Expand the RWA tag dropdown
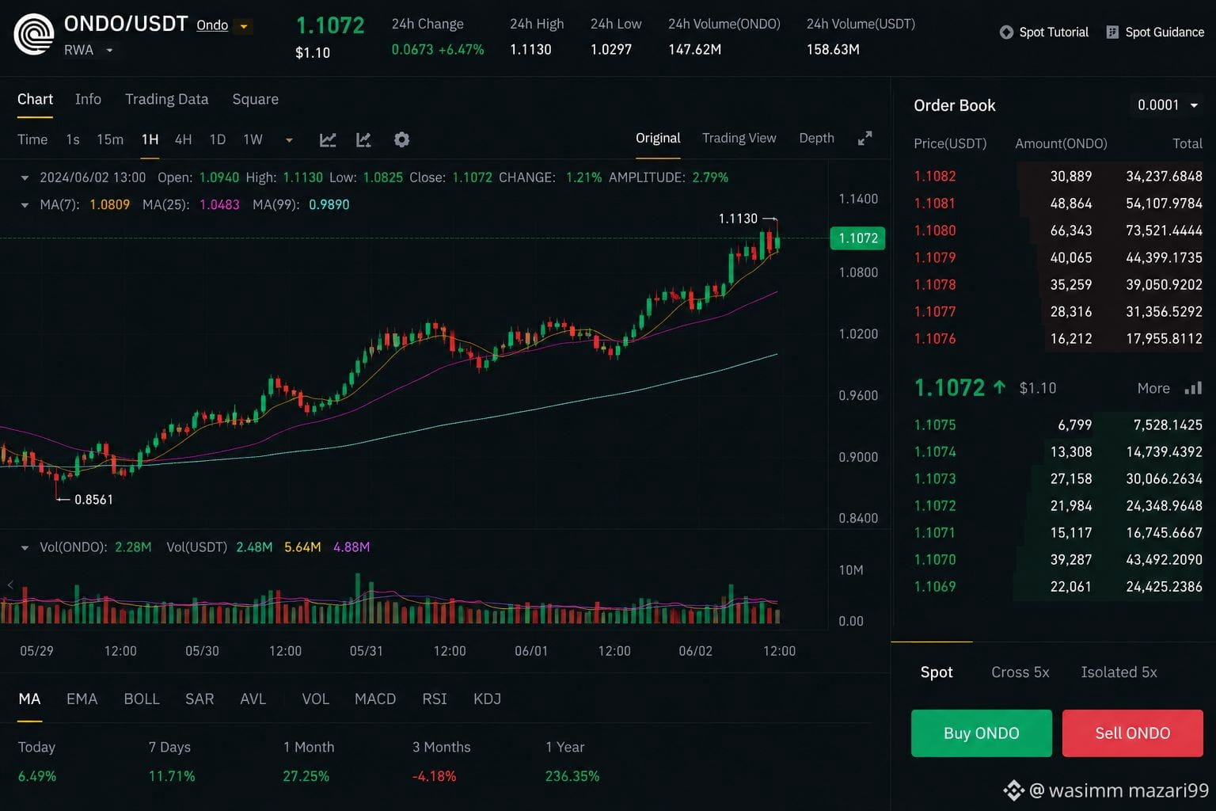This screenshot has height=811, width=1216. pos(109,50)
